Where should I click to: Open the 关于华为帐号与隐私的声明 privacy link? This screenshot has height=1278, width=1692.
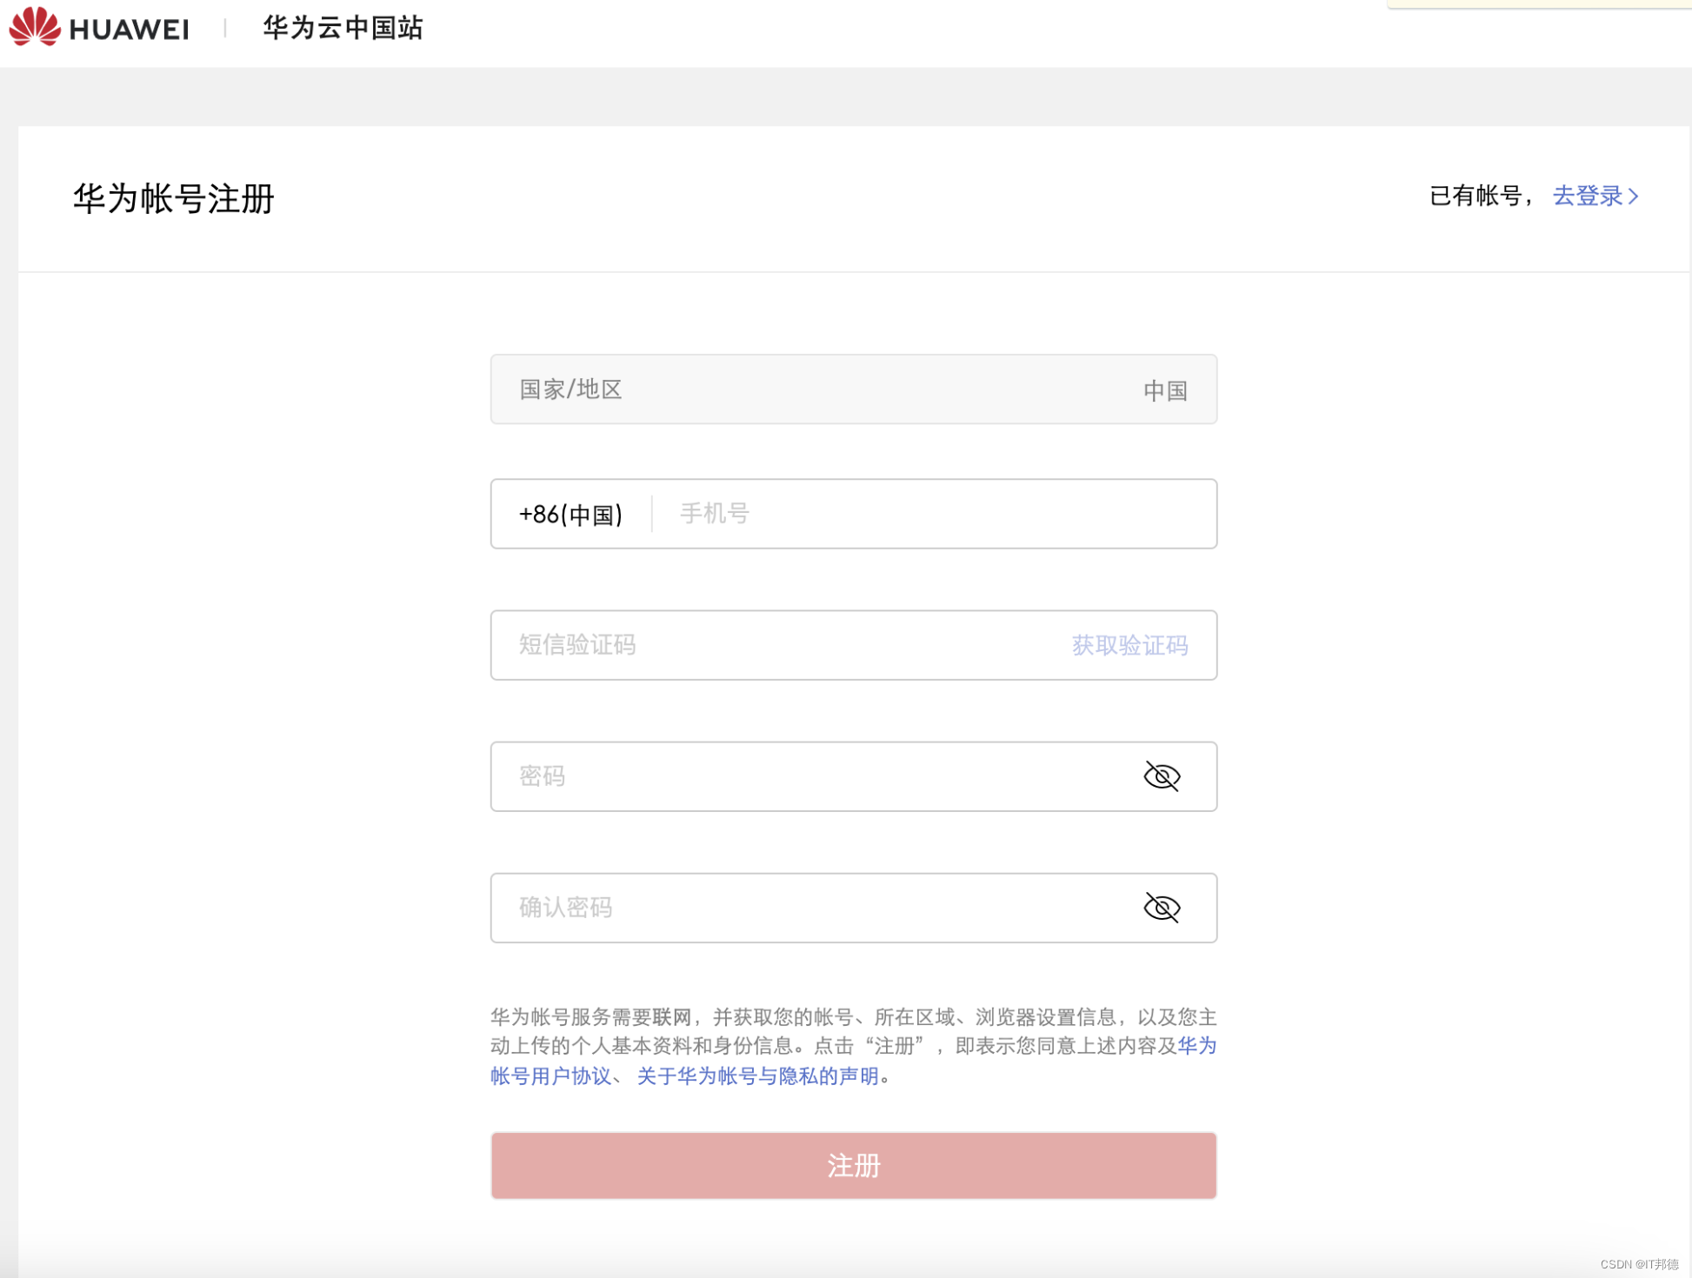tap(757, 1075)
